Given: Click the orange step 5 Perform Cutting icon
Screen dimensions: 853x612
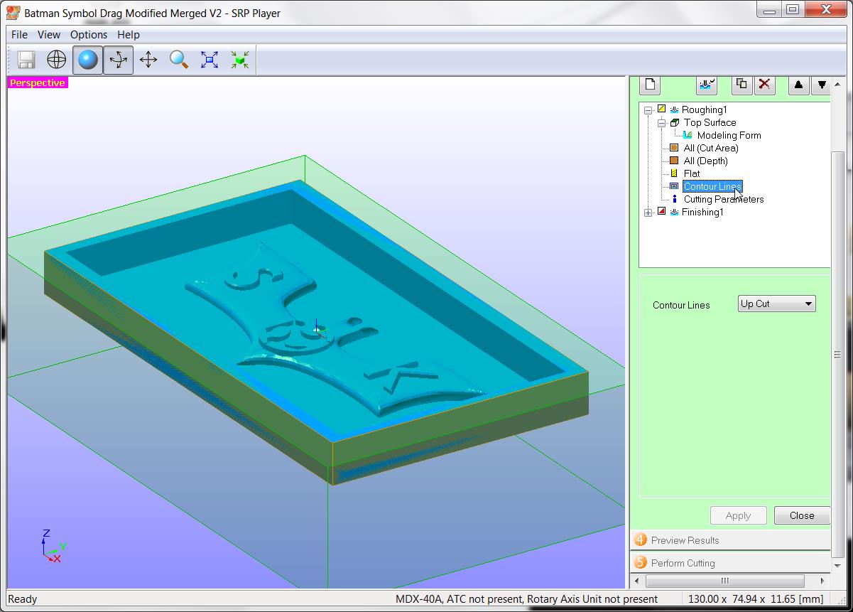Looking at the screenshot, I should (x=641, y=563).
